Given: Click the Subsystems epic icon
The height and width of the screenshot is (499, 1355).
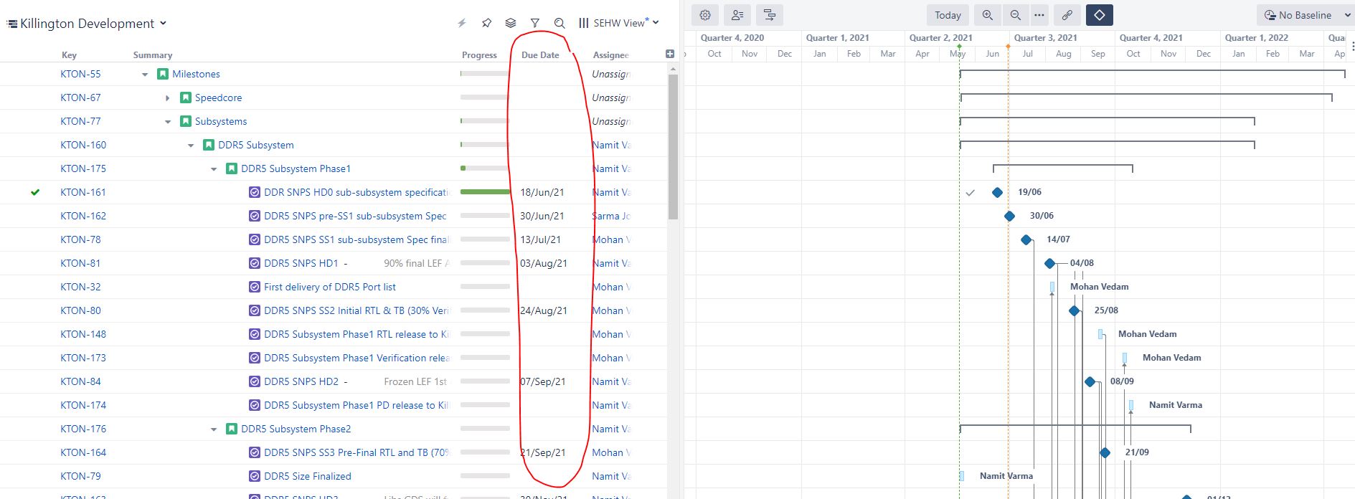Looking at the screenshot, I should click(186, 121).
